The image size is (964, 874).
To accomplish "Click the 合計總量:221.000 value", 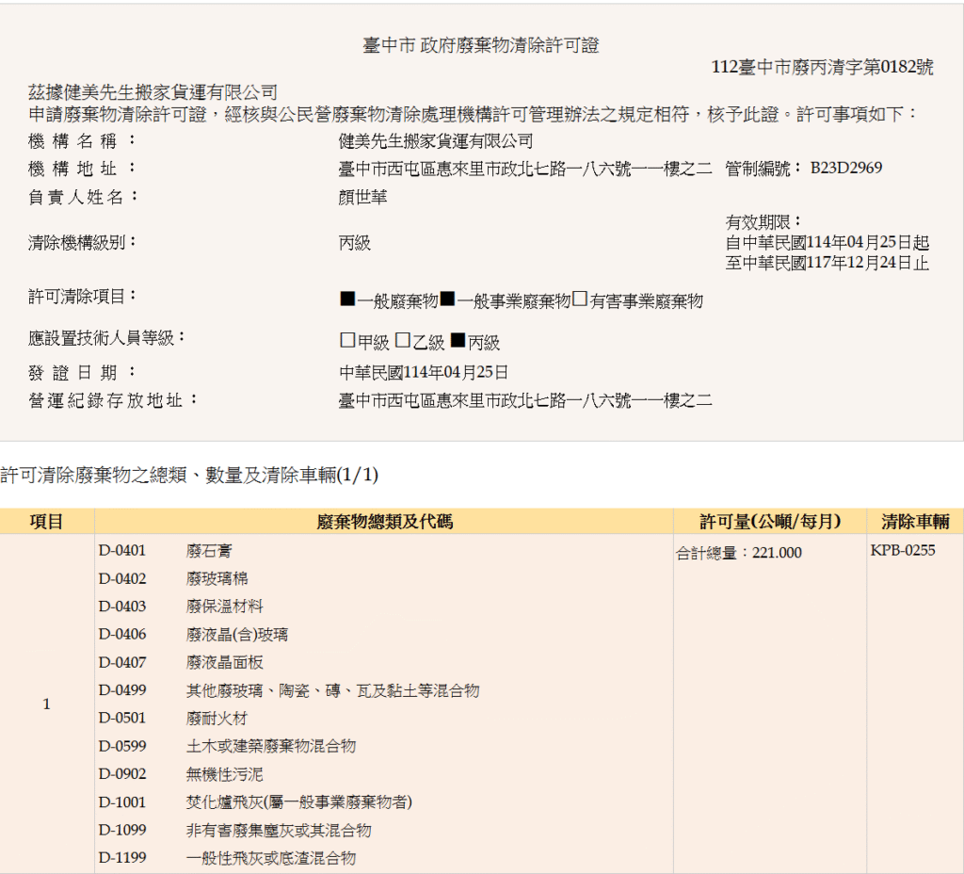I will (739, 553).
